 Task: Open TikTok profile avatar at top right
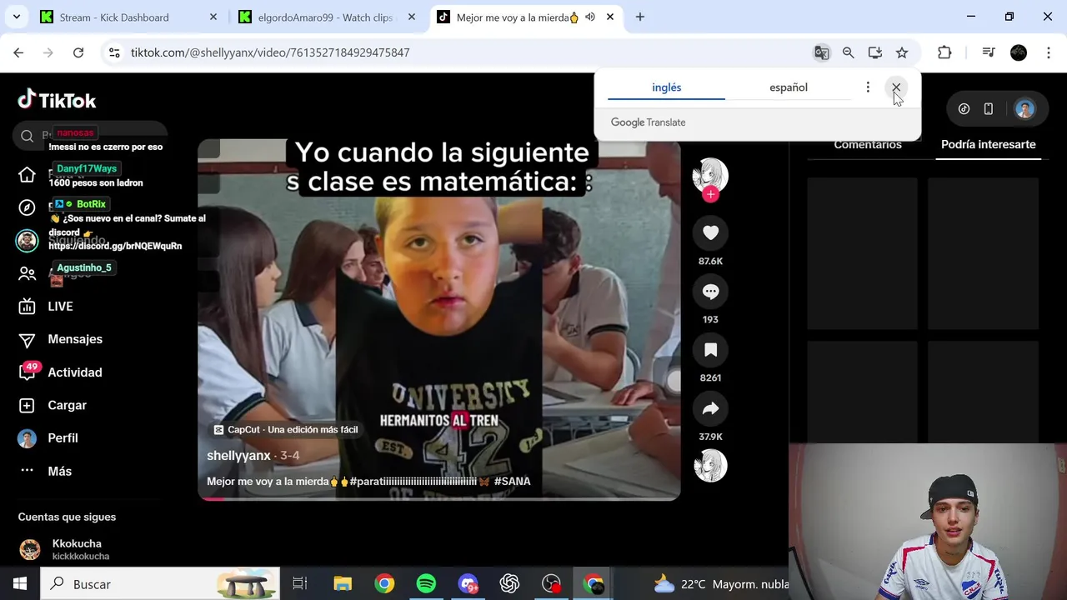1024,109
